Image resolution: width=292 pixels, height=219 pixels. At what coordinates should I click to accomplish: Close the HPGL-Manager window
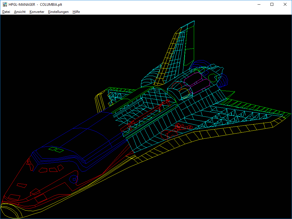[x=285, y=5]
